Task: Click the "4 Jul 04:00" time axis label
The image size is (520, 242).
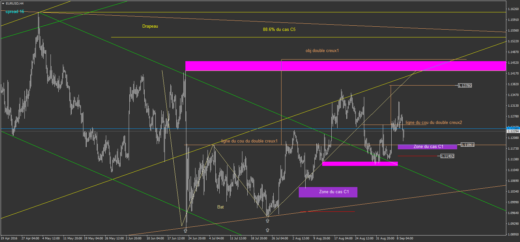Action: tap(217, 238)
